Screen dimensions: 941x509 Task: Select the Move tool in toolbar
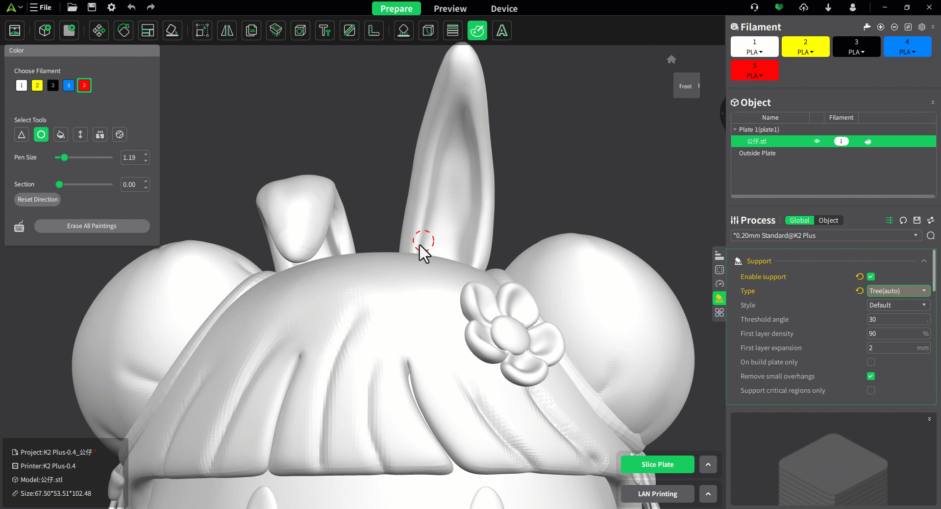pyautogui.click(x=99, y=31)
